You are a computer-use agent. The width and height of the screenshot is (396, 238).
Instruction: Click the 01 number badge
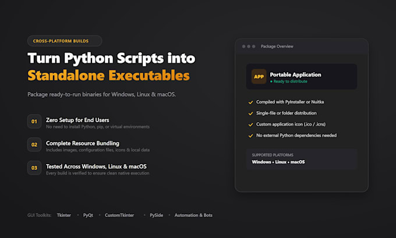pos(34,122)
